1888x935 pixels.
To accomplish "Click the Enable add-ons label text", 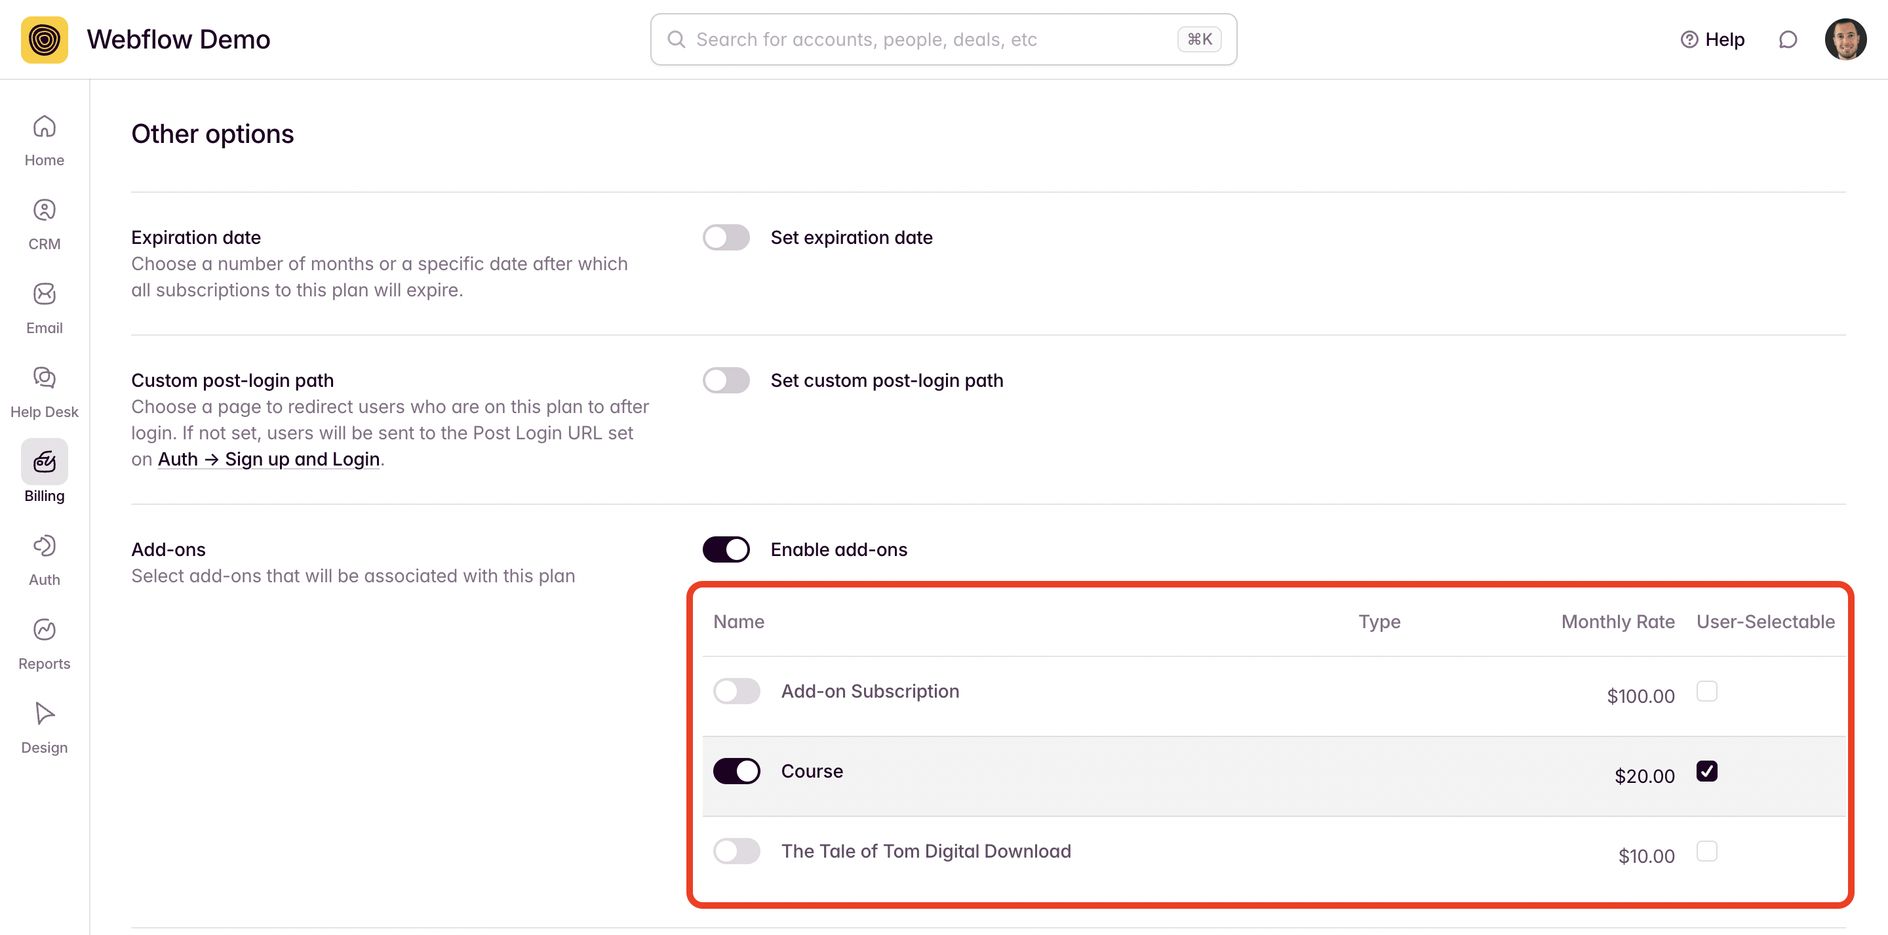I will [838, 549].
